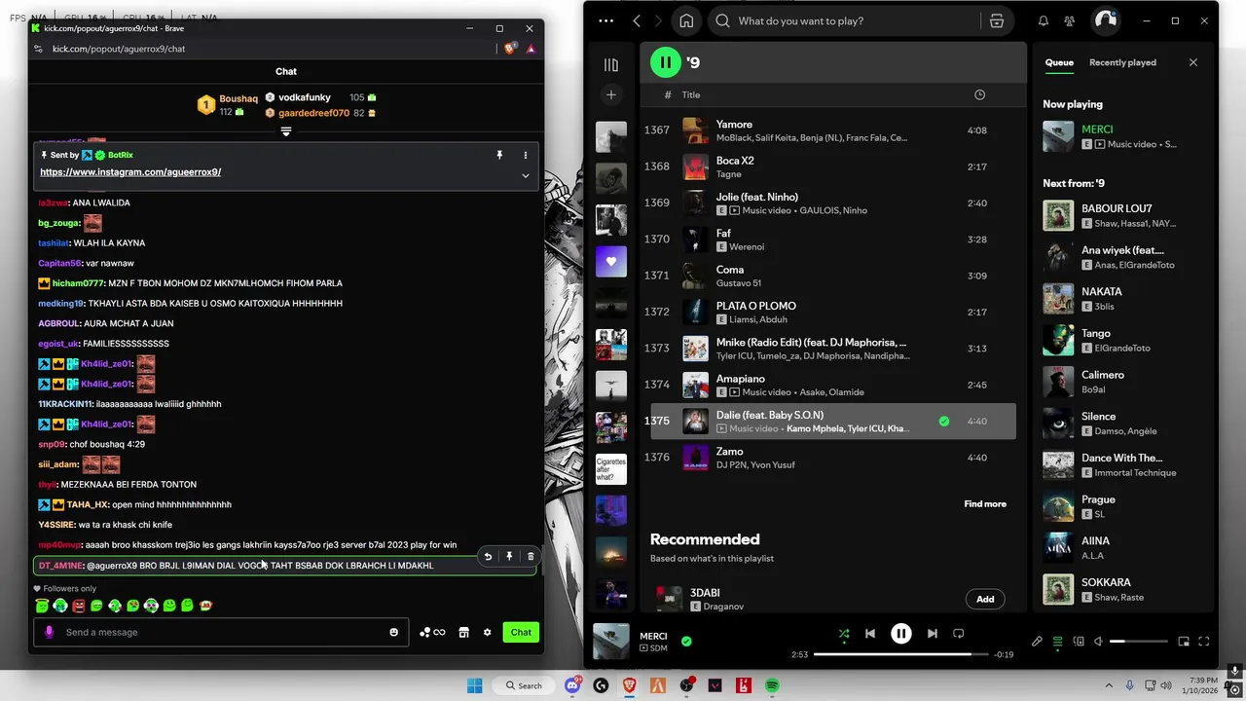Mute Spotify using the speaker icon

(1098, 642)
